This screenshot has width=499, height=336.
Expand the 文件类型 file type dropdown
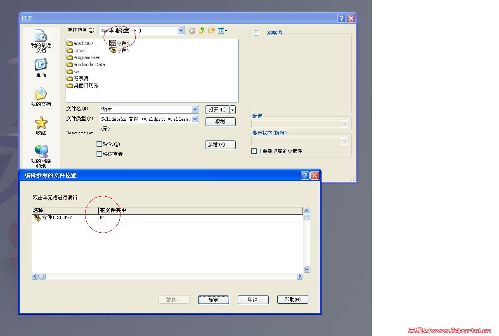(195, 119)
